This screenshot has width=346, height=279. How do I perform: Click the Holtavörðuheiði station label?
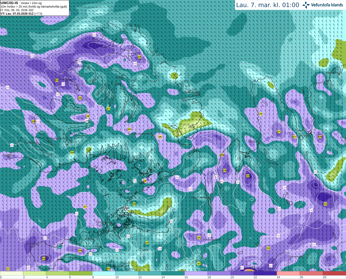click(x=212, y=240)
